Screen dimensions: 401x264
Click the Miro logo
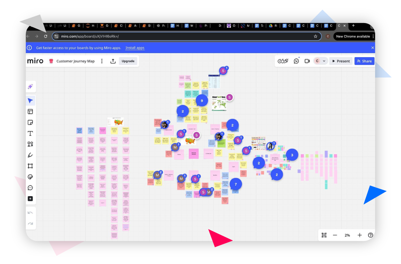point(35,61)
